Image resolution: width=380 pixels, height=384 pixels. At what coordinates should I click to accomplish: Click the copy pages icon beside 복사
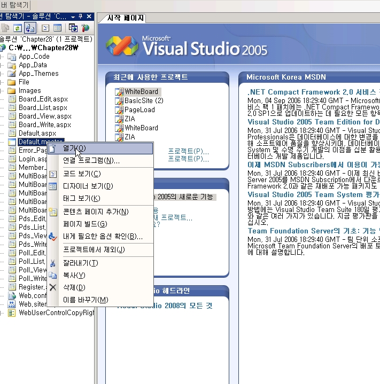[x=53, y=275]
